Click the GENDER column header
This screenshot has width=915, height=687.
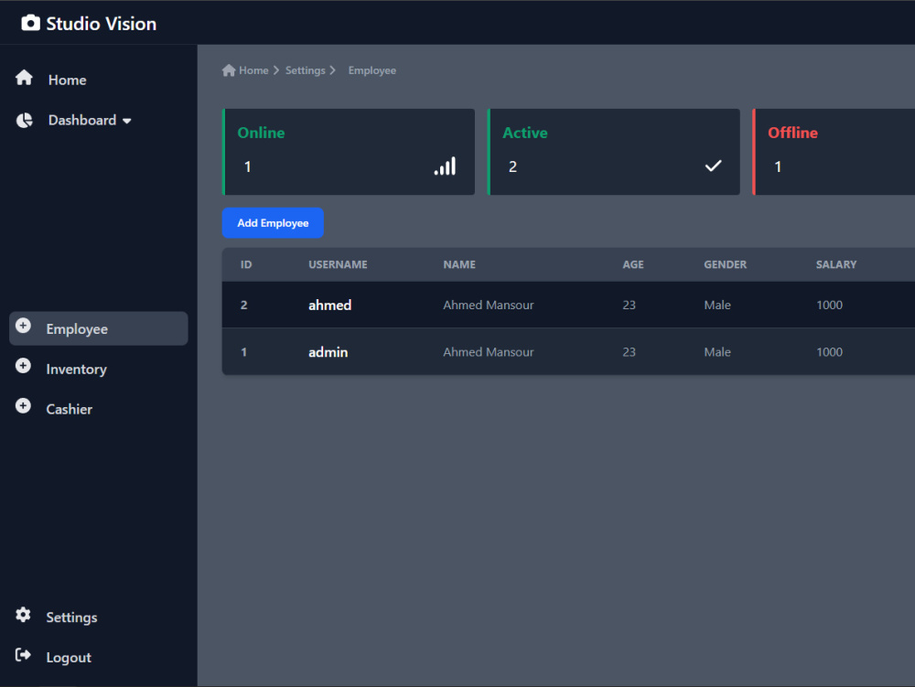pos(726,264)
